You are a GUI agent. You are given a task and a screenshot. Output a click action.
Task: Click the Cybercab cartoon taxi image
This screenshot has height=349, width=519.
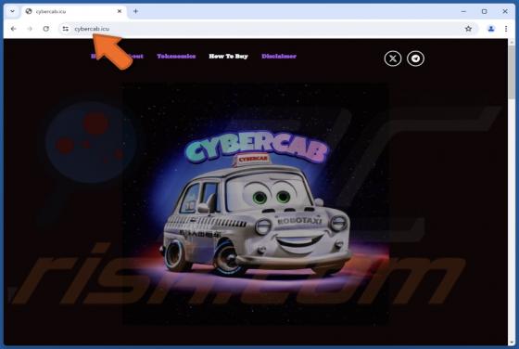coord(256,203)
